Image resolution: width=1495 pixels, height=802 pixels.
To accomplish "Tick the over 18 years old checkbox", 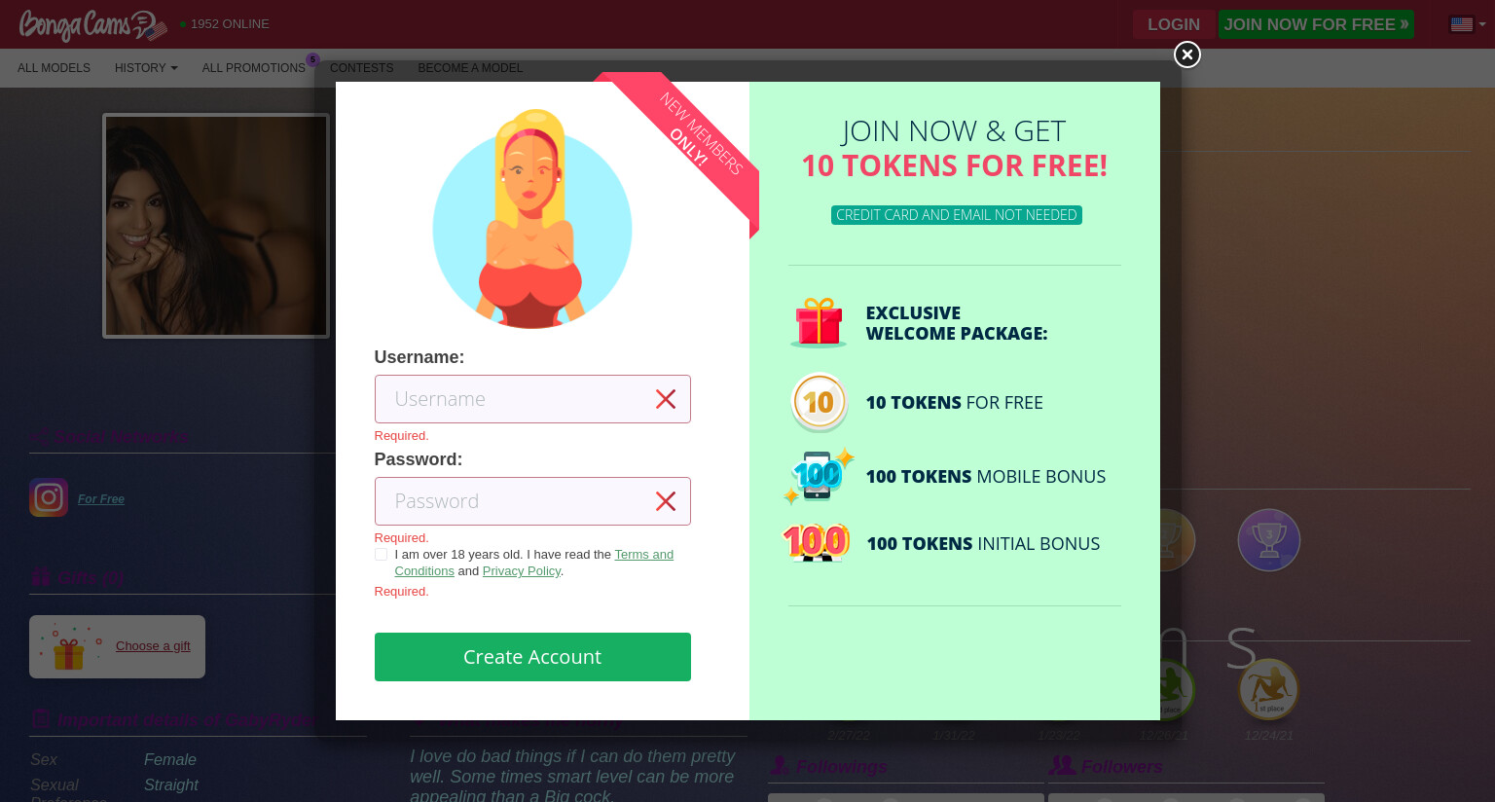I will 381,554.
